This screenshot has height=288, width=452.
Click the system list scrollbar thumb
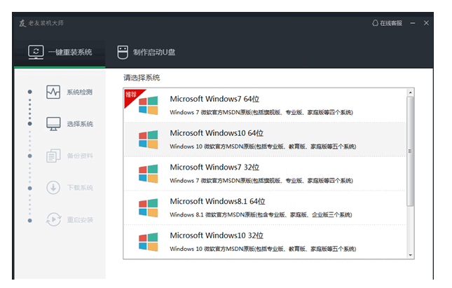point(410,151)
